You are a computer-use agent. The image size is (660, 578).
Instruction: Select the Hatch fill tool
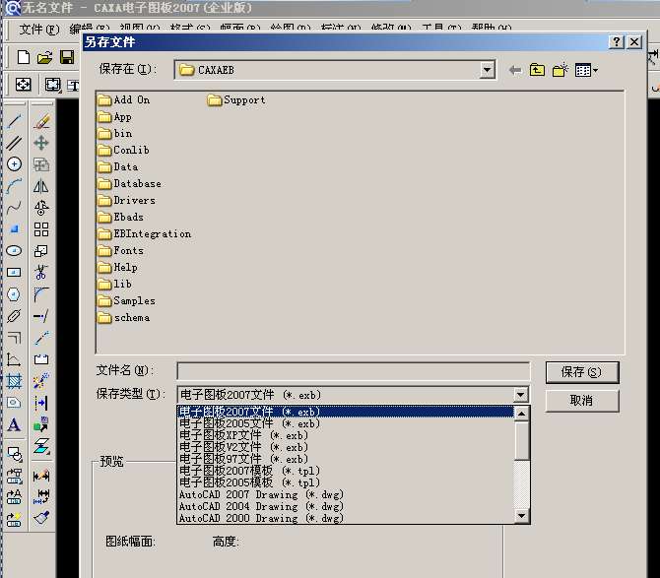[x=14, y=381]
